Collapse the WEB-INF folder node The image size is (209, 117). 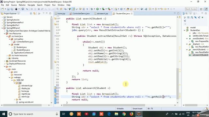click(12, 80)
